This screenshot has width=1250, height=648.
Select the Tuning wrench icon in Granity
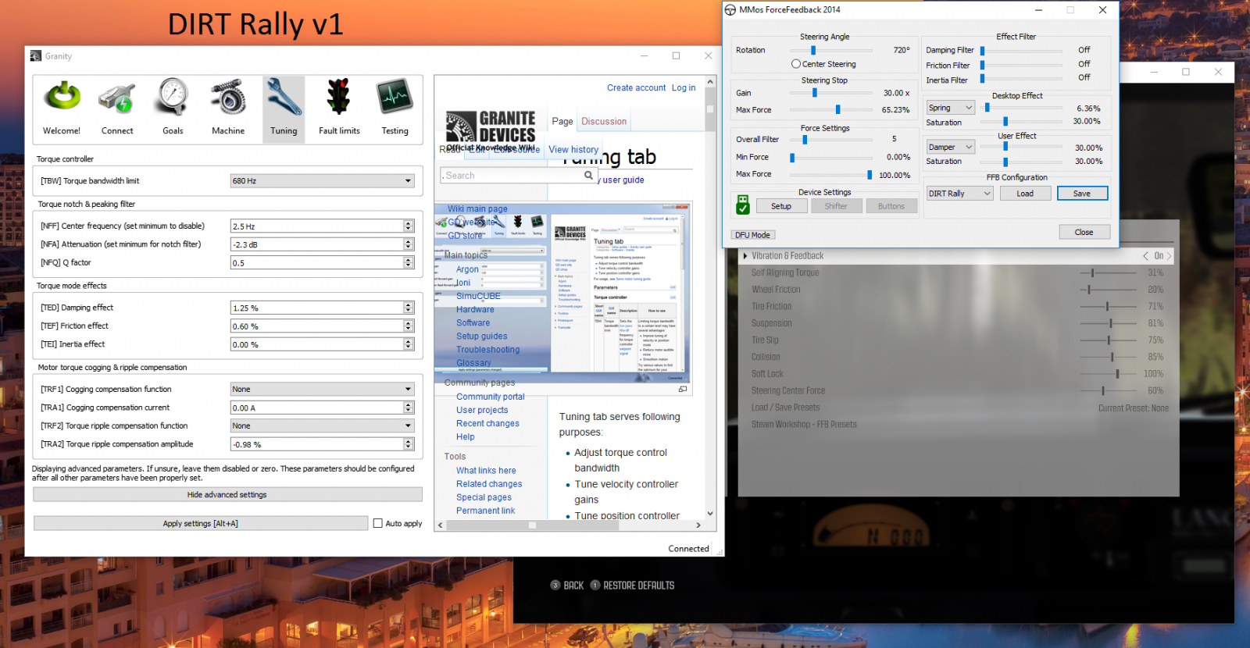pos(284,108)
